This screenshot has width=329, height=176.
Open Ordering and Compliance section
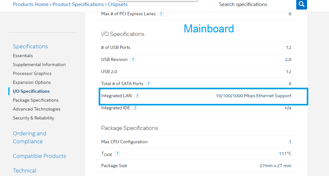pyautogui.click(x=30, y=138)
